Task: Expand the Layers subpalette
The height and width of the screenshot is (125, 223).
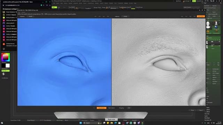Action: coord(206,116)
